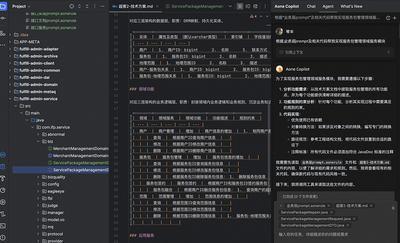The height and width of the screenshot is (243, 400).
Task: Click the add context plus chip in input
Action: [281, 206]
